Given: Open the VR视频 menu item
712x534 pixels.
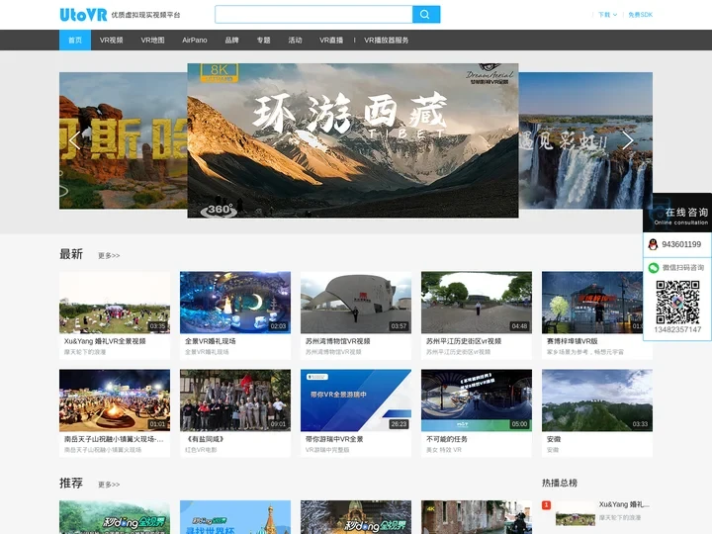Looking at the screenshot, I should click(111, 40).
